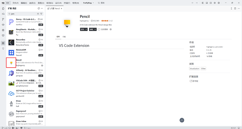Select the Other category tag
The width and height of the screenshot is (242, 129).
pos(203,68)
